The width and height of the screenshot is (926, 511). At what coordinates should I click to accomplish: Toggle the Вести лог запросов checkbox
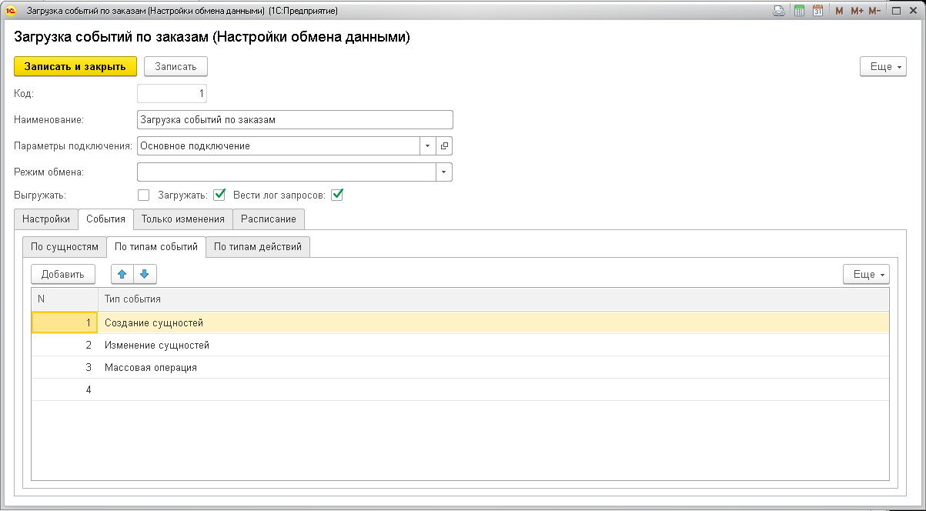pyautogui.click(x=336, y=195)
